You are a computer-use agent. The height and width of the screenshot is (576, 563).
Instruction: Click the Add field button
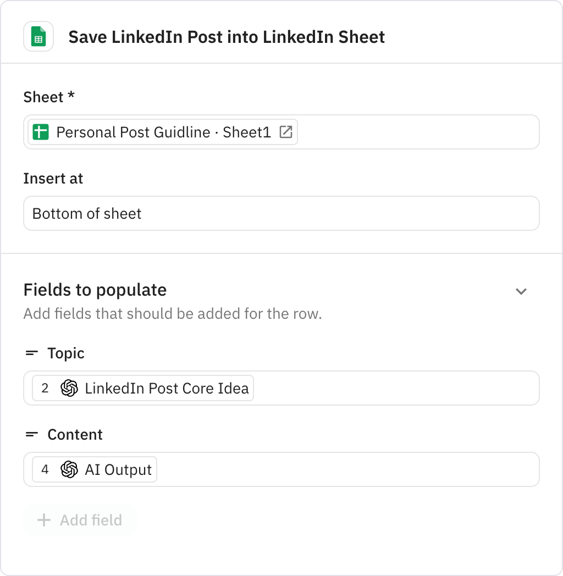(x=80, y=520)
